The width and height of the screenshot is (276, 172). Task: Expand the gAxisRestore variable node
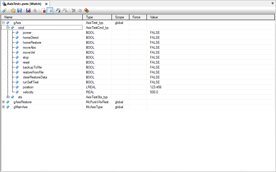click(x=3, y=102)
